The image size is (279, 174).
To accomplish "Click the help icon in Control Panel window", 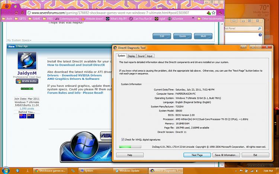I will click(x=260, y=35).
